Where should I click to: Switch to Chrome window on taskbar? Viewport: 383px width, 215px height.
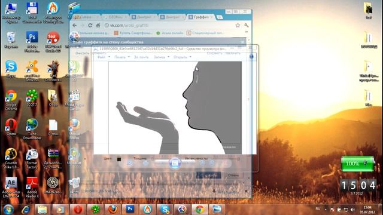(199, 210)
